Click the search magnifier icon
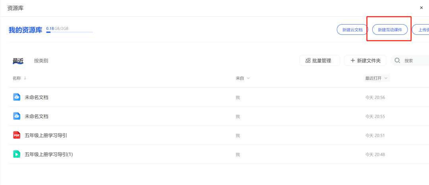This screenshot has width=429, height=185. tap(397, 61)
